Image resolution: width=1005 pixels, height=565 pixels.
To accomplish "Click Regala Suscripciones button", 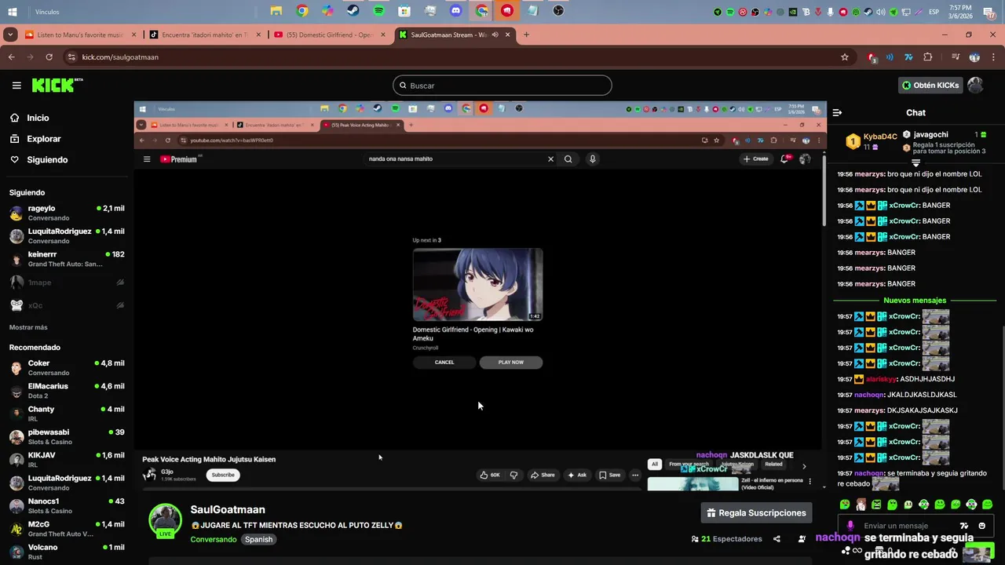I will coord(756,513).
